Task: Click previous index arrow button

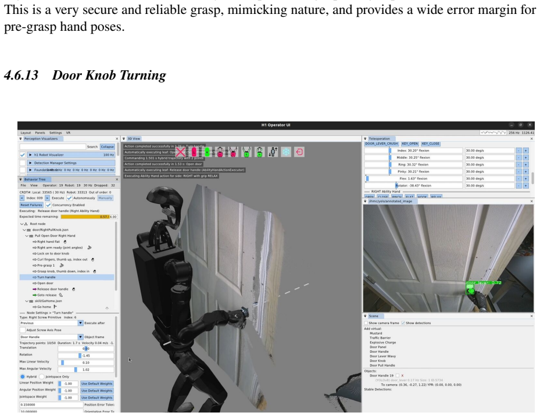Action: coord(22,198)
